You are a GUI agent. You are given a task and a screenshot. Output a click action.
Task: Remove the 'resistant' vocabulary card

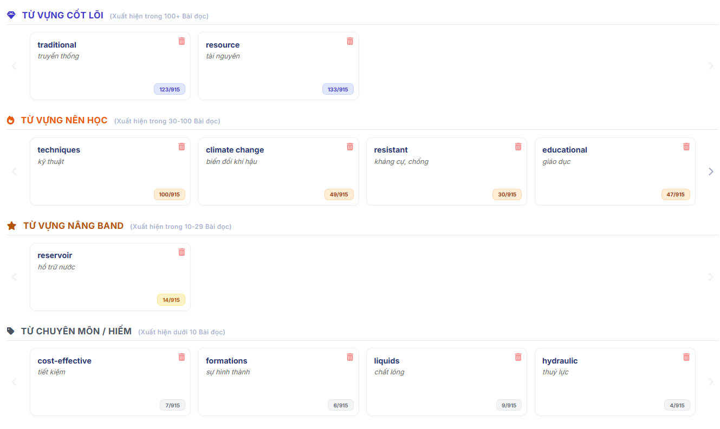pyautogui.click(x=518, y=147)
